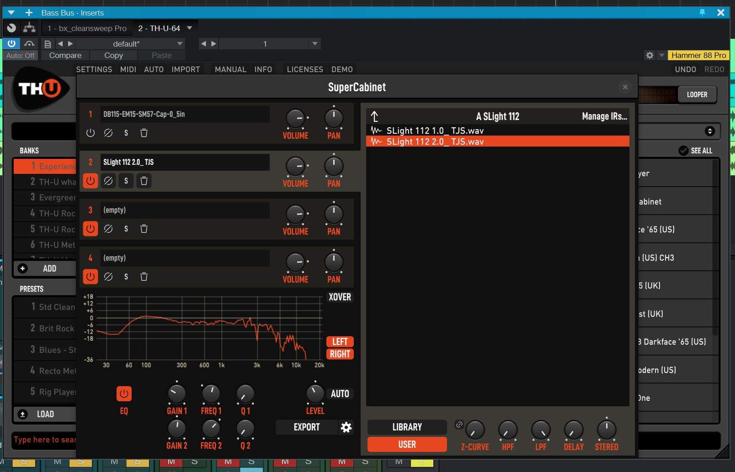The width and height of the screenshot is (735, 472).
Task: Select next preset arrow
Action: pos(70,44)
